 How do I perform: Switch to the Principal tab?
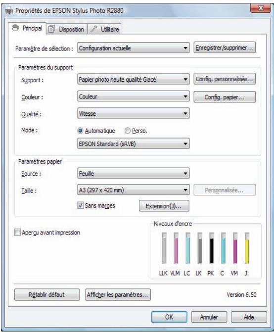pos(27,28)
